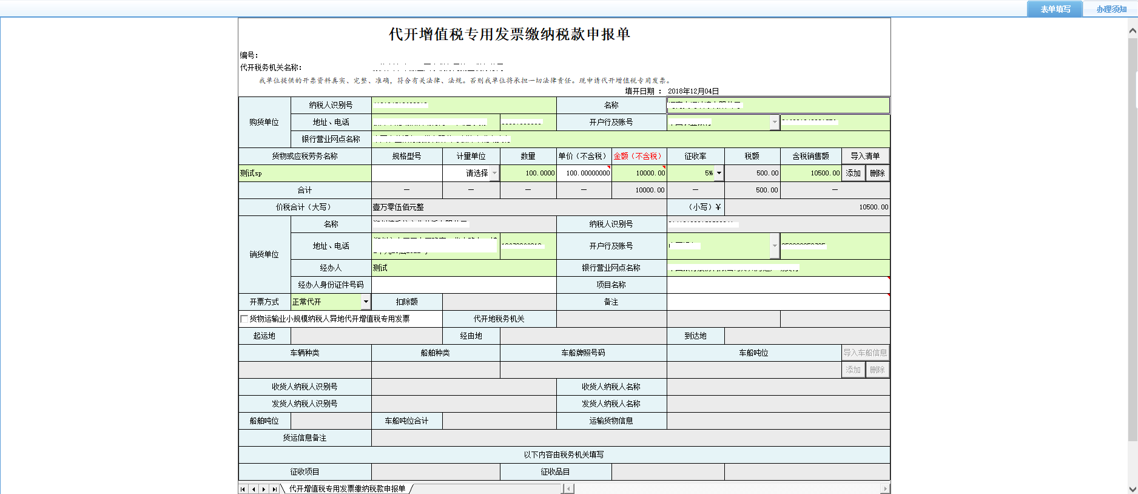Click the 添加 button in goods row

[853, 174]
